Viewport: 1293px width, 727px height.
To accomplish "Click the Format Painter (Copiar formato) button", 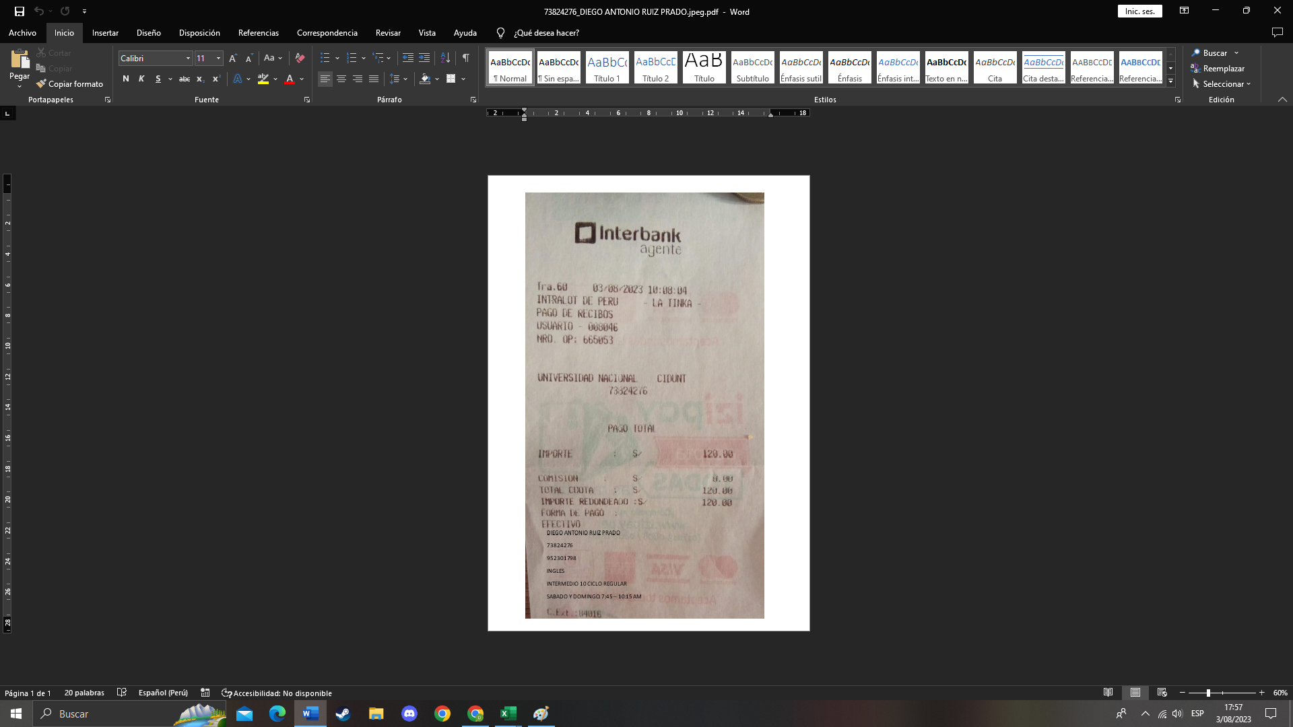I will 70,84.
